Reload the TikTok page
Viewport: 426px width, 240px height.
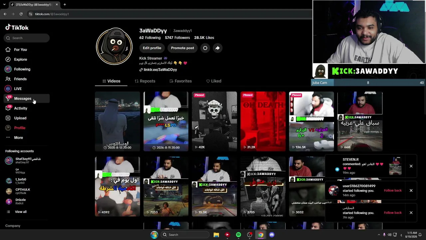pos(21,14)
